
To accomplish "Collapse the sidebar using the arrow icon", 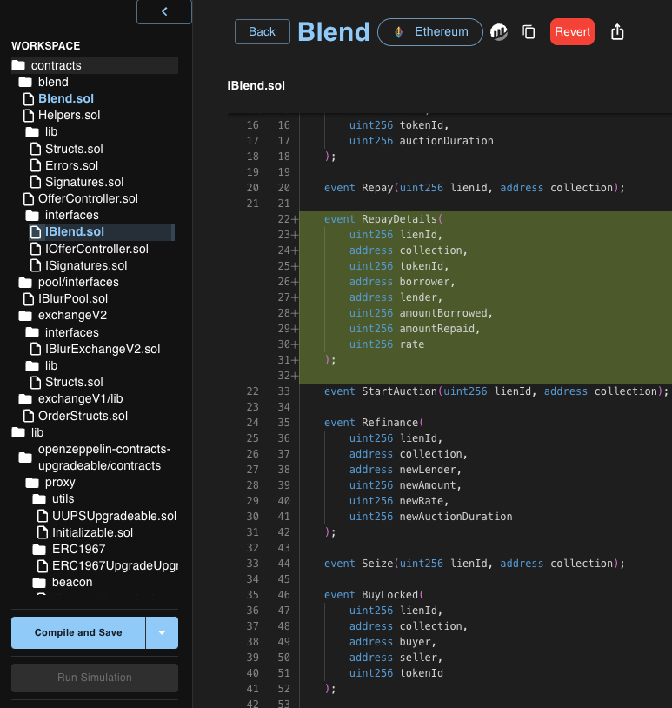I will click(163, 11).
